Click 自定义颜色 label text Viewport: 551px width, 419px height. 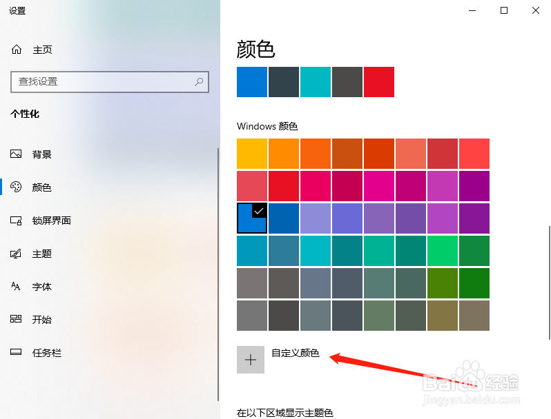click(296, 354)
